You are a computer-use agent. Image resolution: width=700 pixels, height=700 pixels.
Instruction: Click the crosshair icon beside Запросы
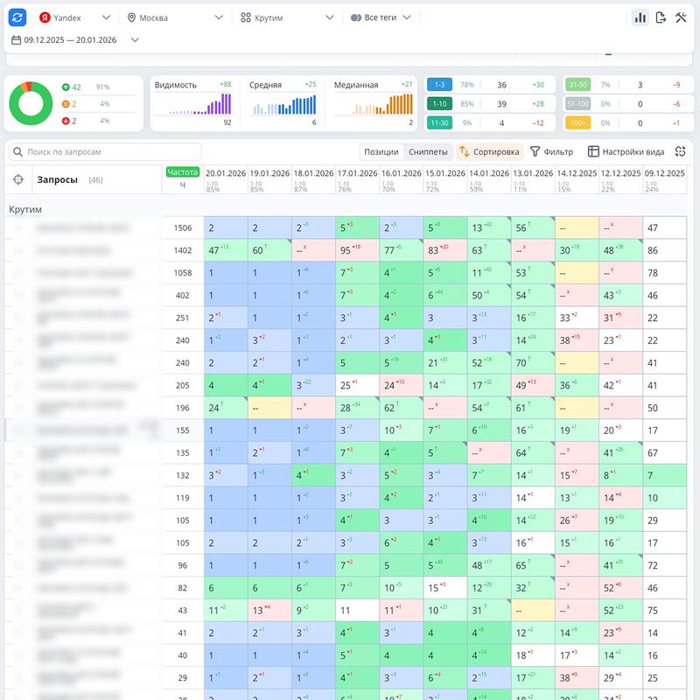[18, 179]
